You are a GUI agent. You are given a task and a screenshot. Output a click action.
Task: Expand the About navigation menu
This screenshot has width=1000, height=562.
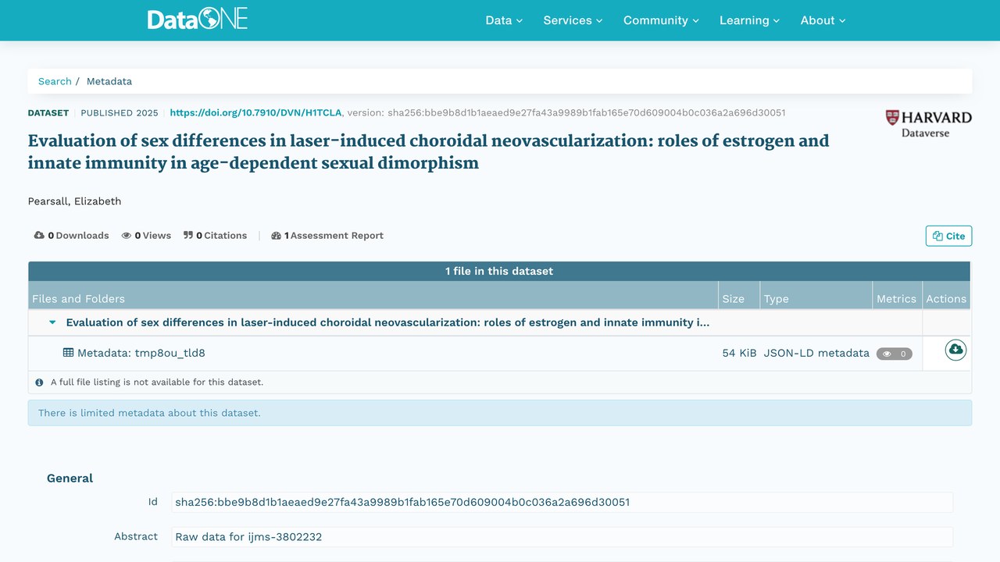(823, 20)
